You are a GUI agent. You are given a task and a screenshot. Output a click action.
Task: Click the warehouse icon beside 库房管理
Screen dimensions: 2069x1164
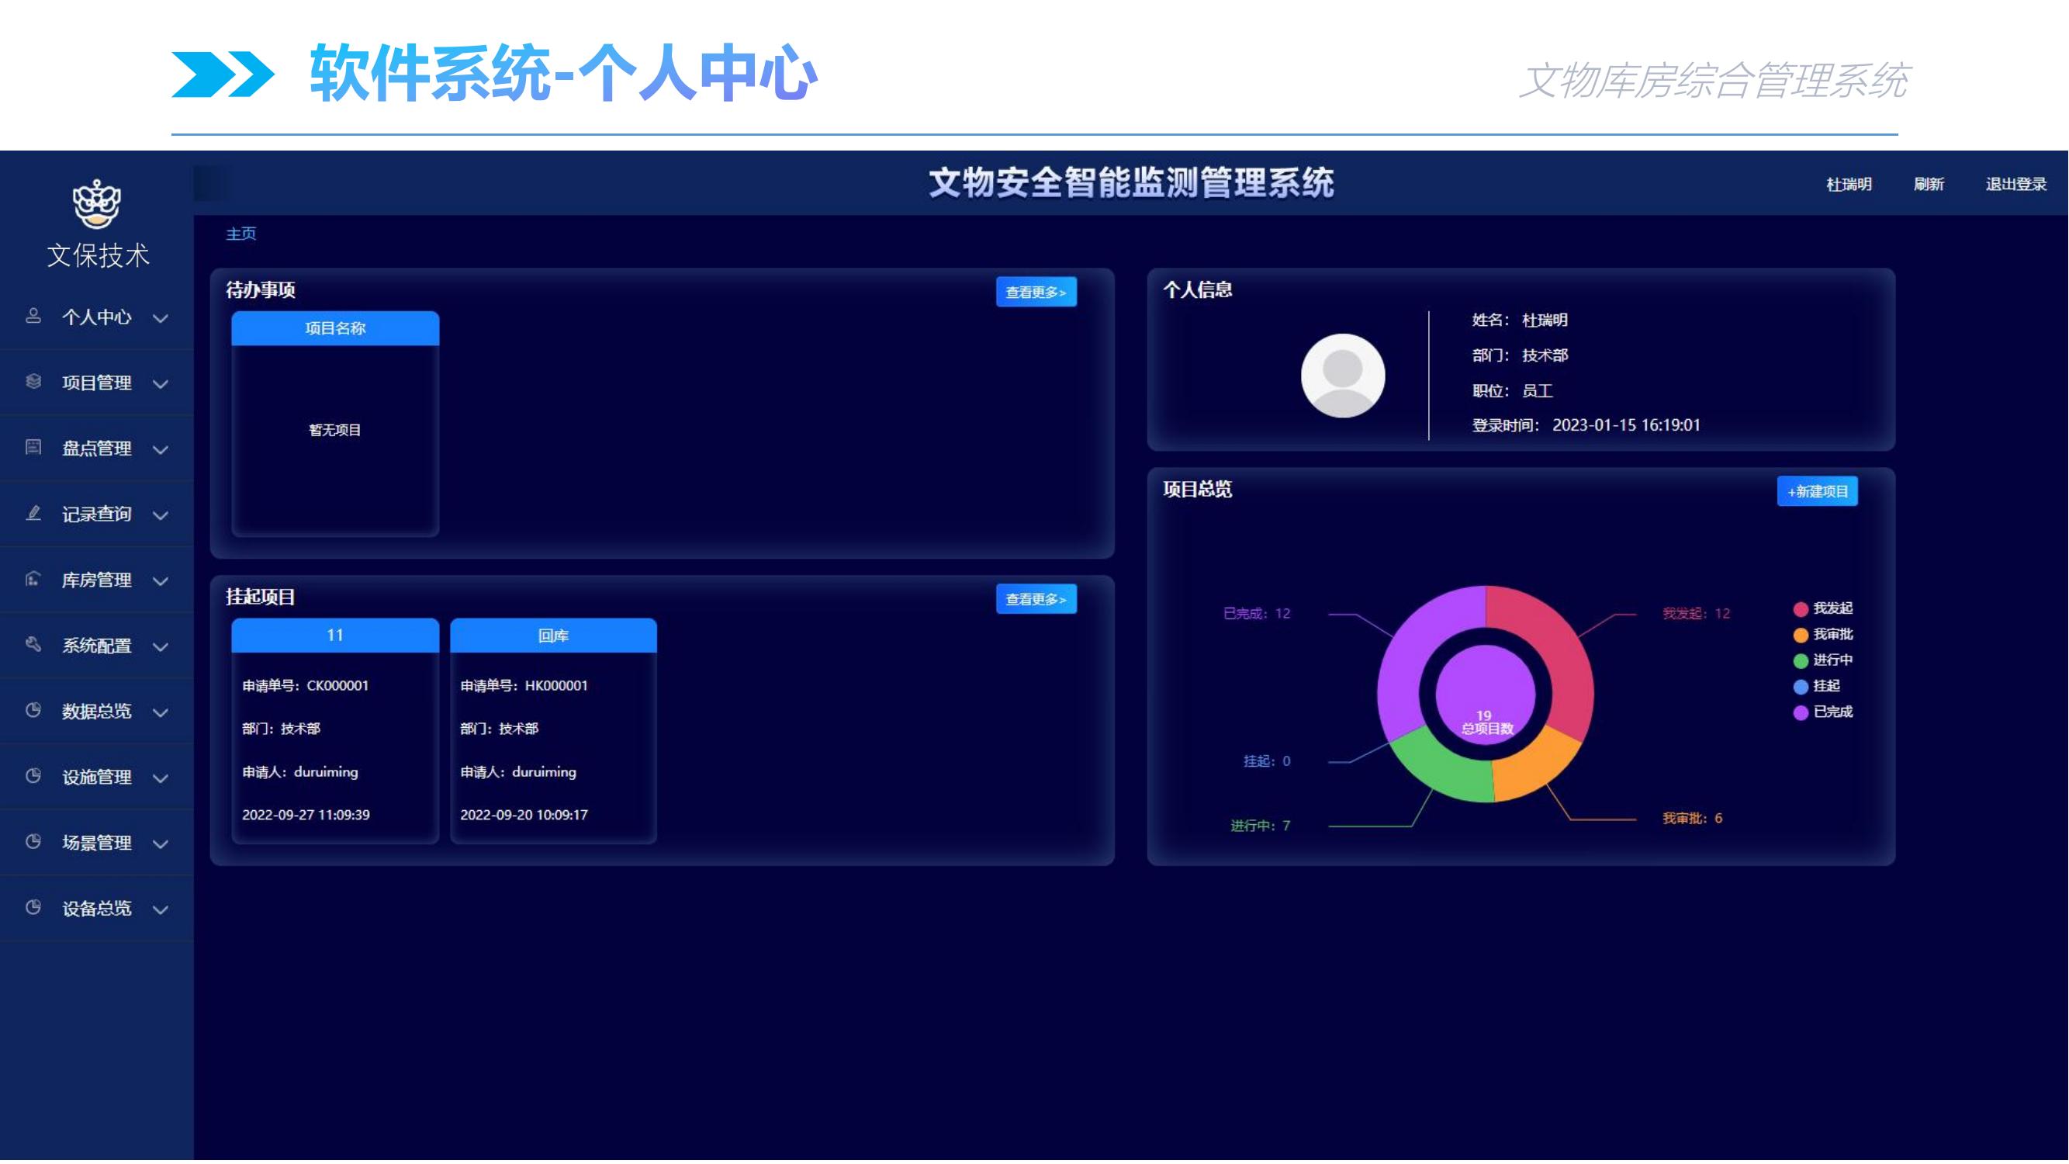(33, 579)
